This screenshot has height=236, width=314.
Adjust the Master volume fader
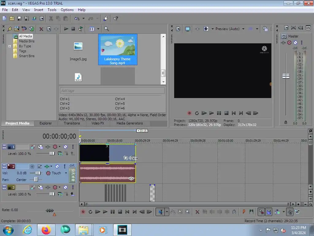point(286,76)
